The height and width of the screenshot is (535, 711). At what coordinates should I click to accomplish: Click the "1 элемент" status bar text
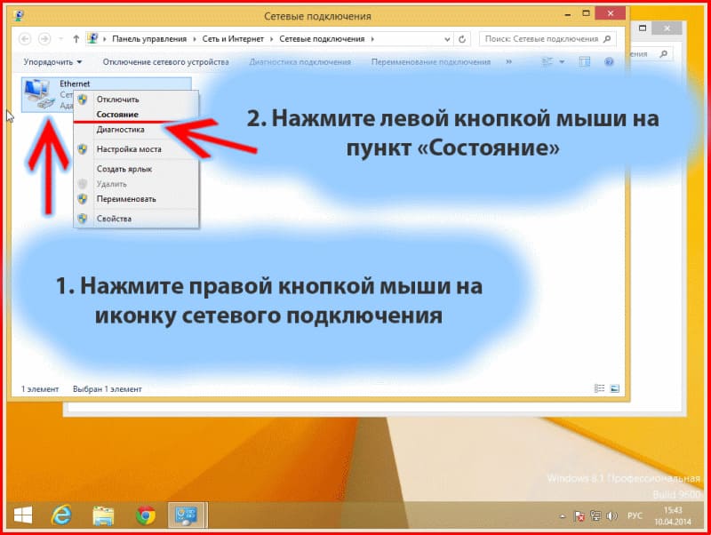point(40,389)
